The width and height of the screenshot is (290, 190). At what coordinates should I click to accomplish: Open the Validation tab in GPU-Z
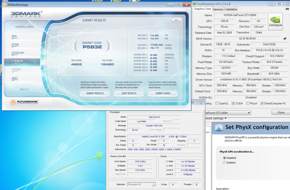[231, 9]
